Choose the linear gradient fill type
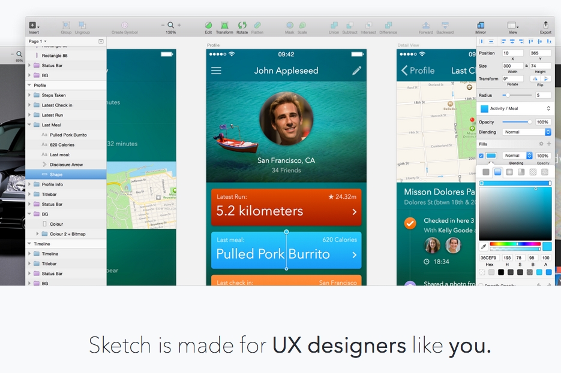Image resolution: width=561 pixels, height=373 pixels. tap(497, 172)
